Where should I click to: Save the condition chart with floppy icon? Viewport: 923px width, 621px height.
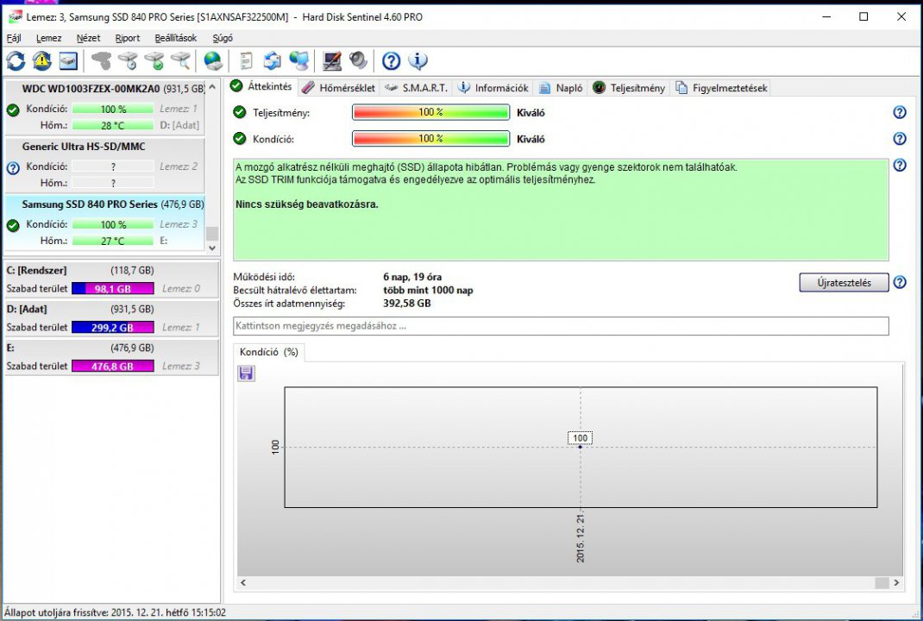point(247,373)
